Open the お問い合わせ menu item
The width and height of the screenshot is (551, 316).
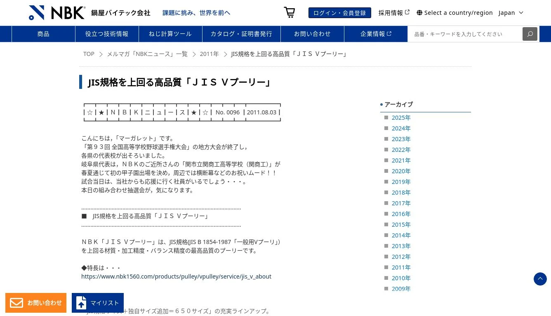(312, 34)
